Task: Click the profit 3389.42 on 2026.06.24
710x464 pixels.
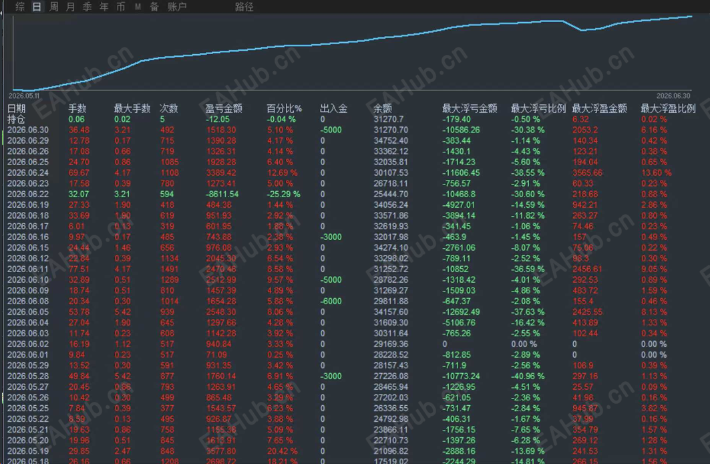Action: 221,173
